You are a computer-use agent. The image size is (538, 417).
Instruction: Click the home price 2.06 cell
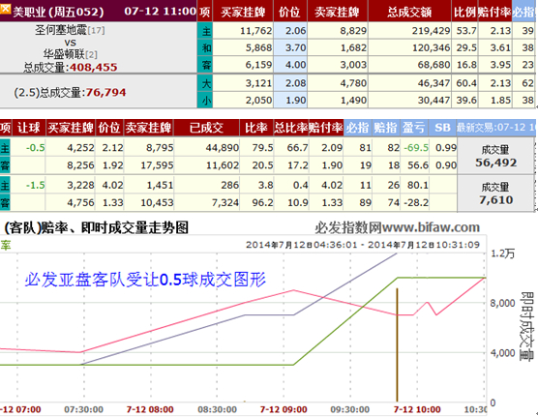click(x=290, y=31)
